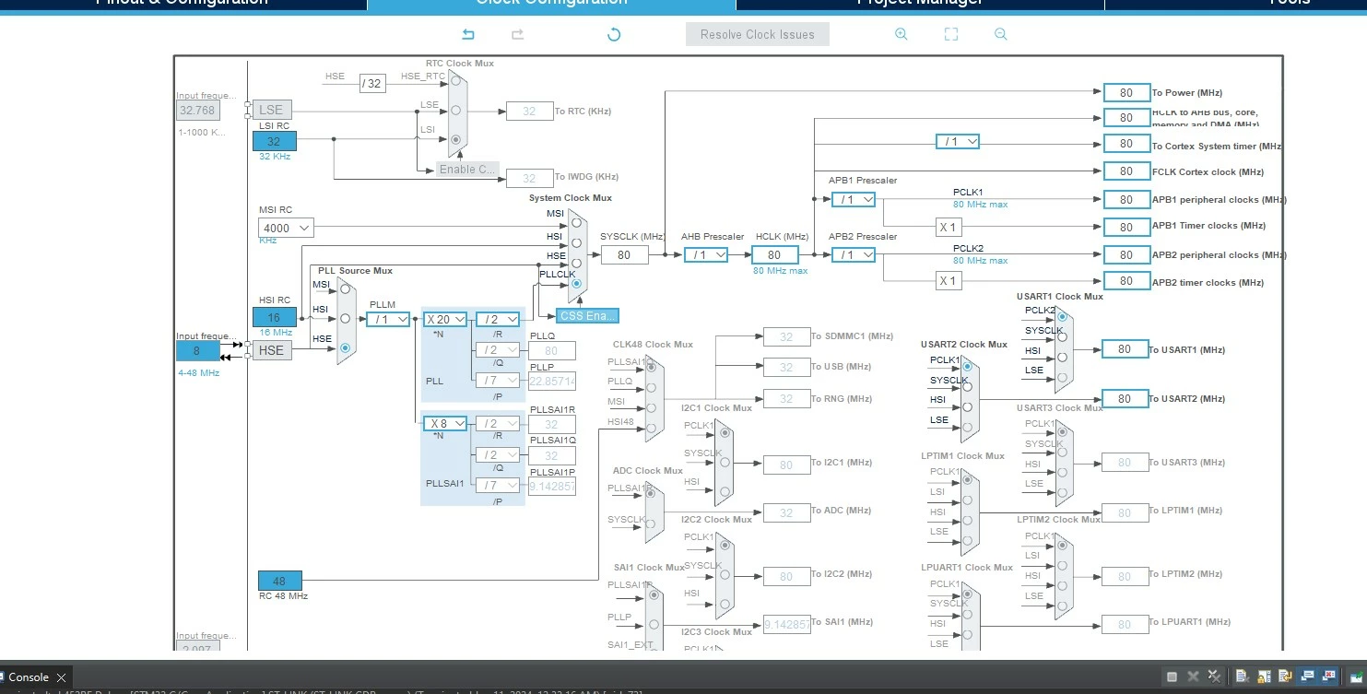Zoom out of the clock diagram
Image resolution: width=1367 pixels, height=694 pixels.
pos(1001,34)
